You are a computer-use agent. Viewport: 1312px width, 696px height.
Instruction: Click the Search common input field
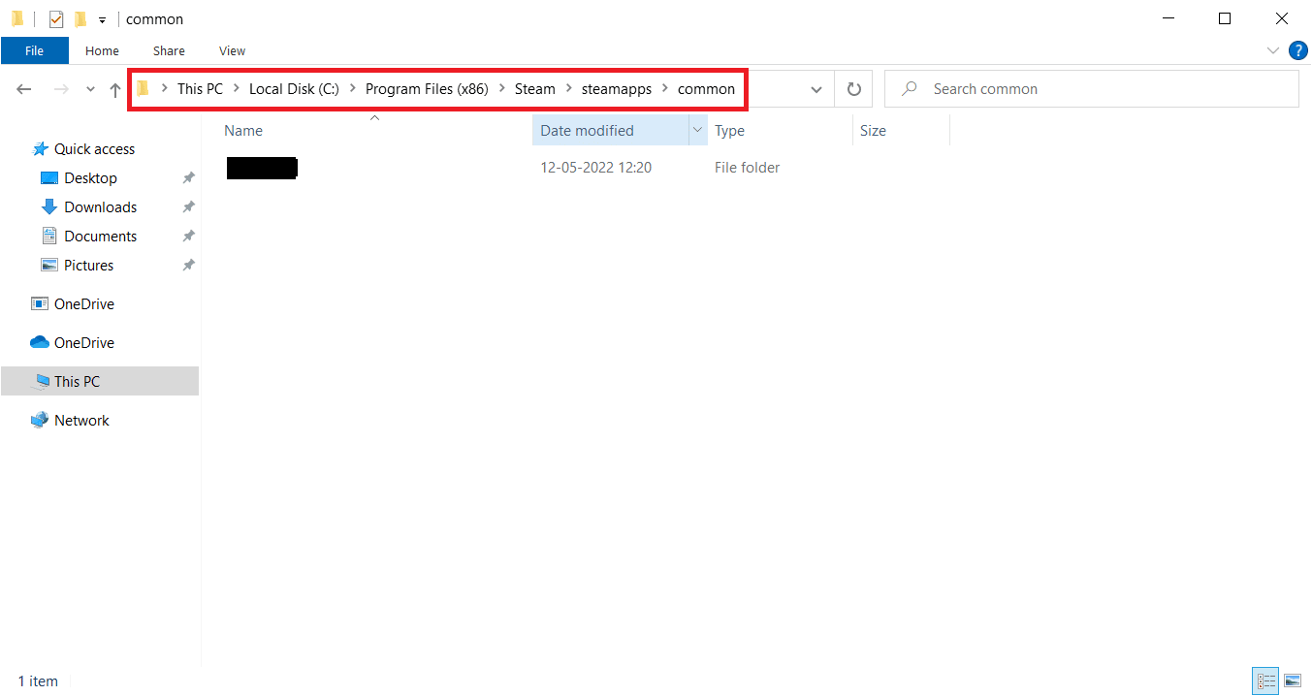pos(1092,89)
